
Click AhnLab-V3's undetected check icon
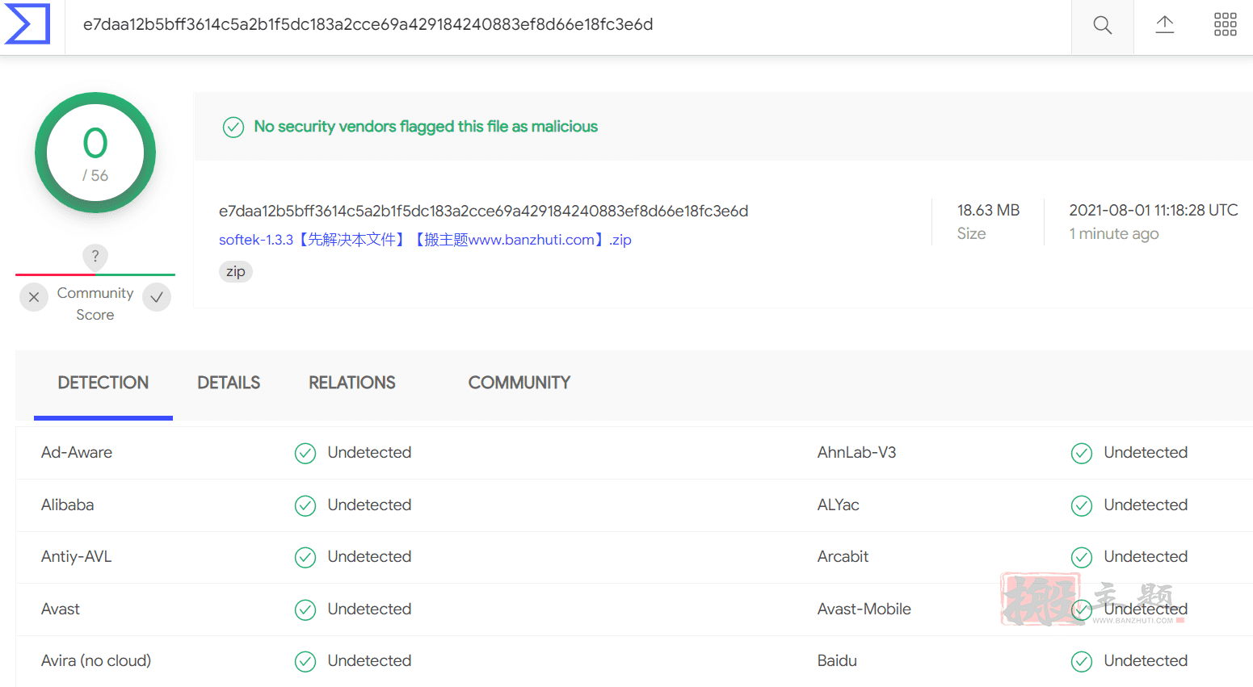tap(1082, 454)
